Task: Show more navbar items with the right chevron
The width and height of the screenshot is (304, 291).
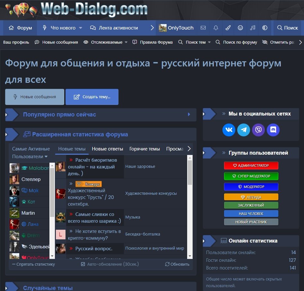Action: tap(152, 28)
